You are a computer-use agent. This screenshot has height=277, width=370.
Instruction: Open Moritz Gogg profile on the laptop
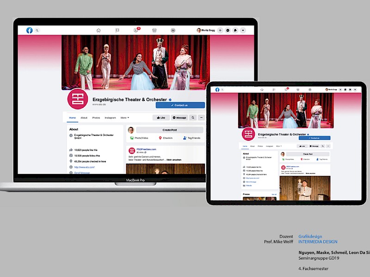pos(206,30)
